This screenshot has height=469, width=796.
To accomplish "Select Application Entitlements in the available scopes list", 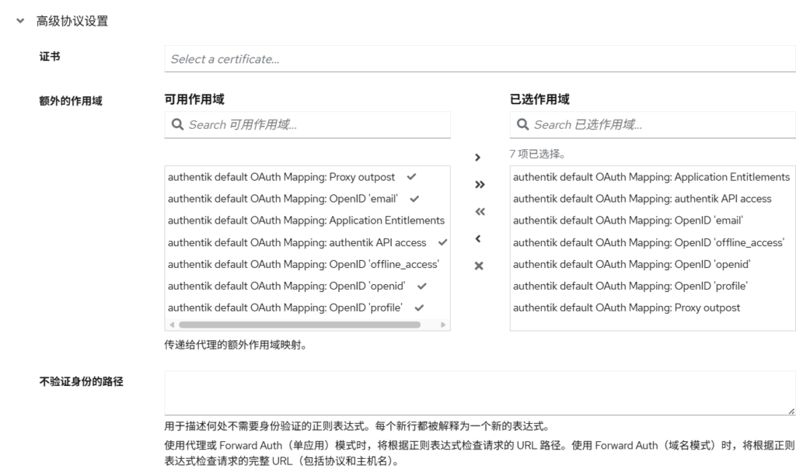I will click(x=307, y=221).
